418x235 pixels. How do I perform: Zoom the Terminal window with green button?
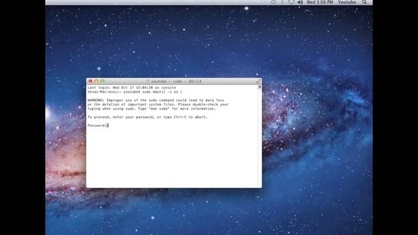(103, 81)
